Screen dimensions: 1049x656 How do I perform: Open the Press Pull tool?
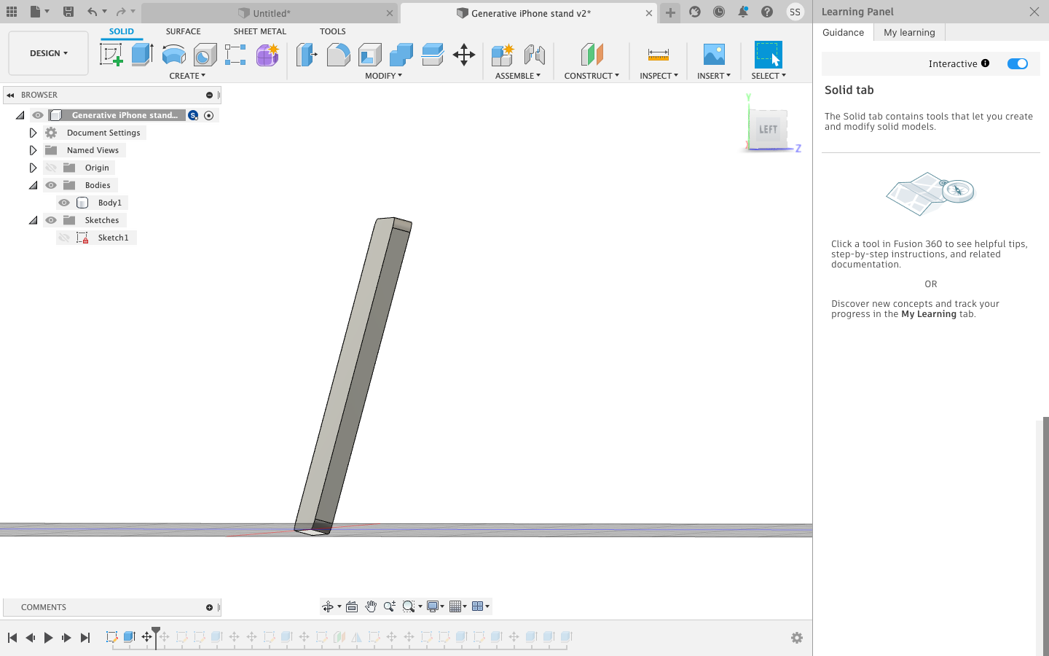coord(306,55)
